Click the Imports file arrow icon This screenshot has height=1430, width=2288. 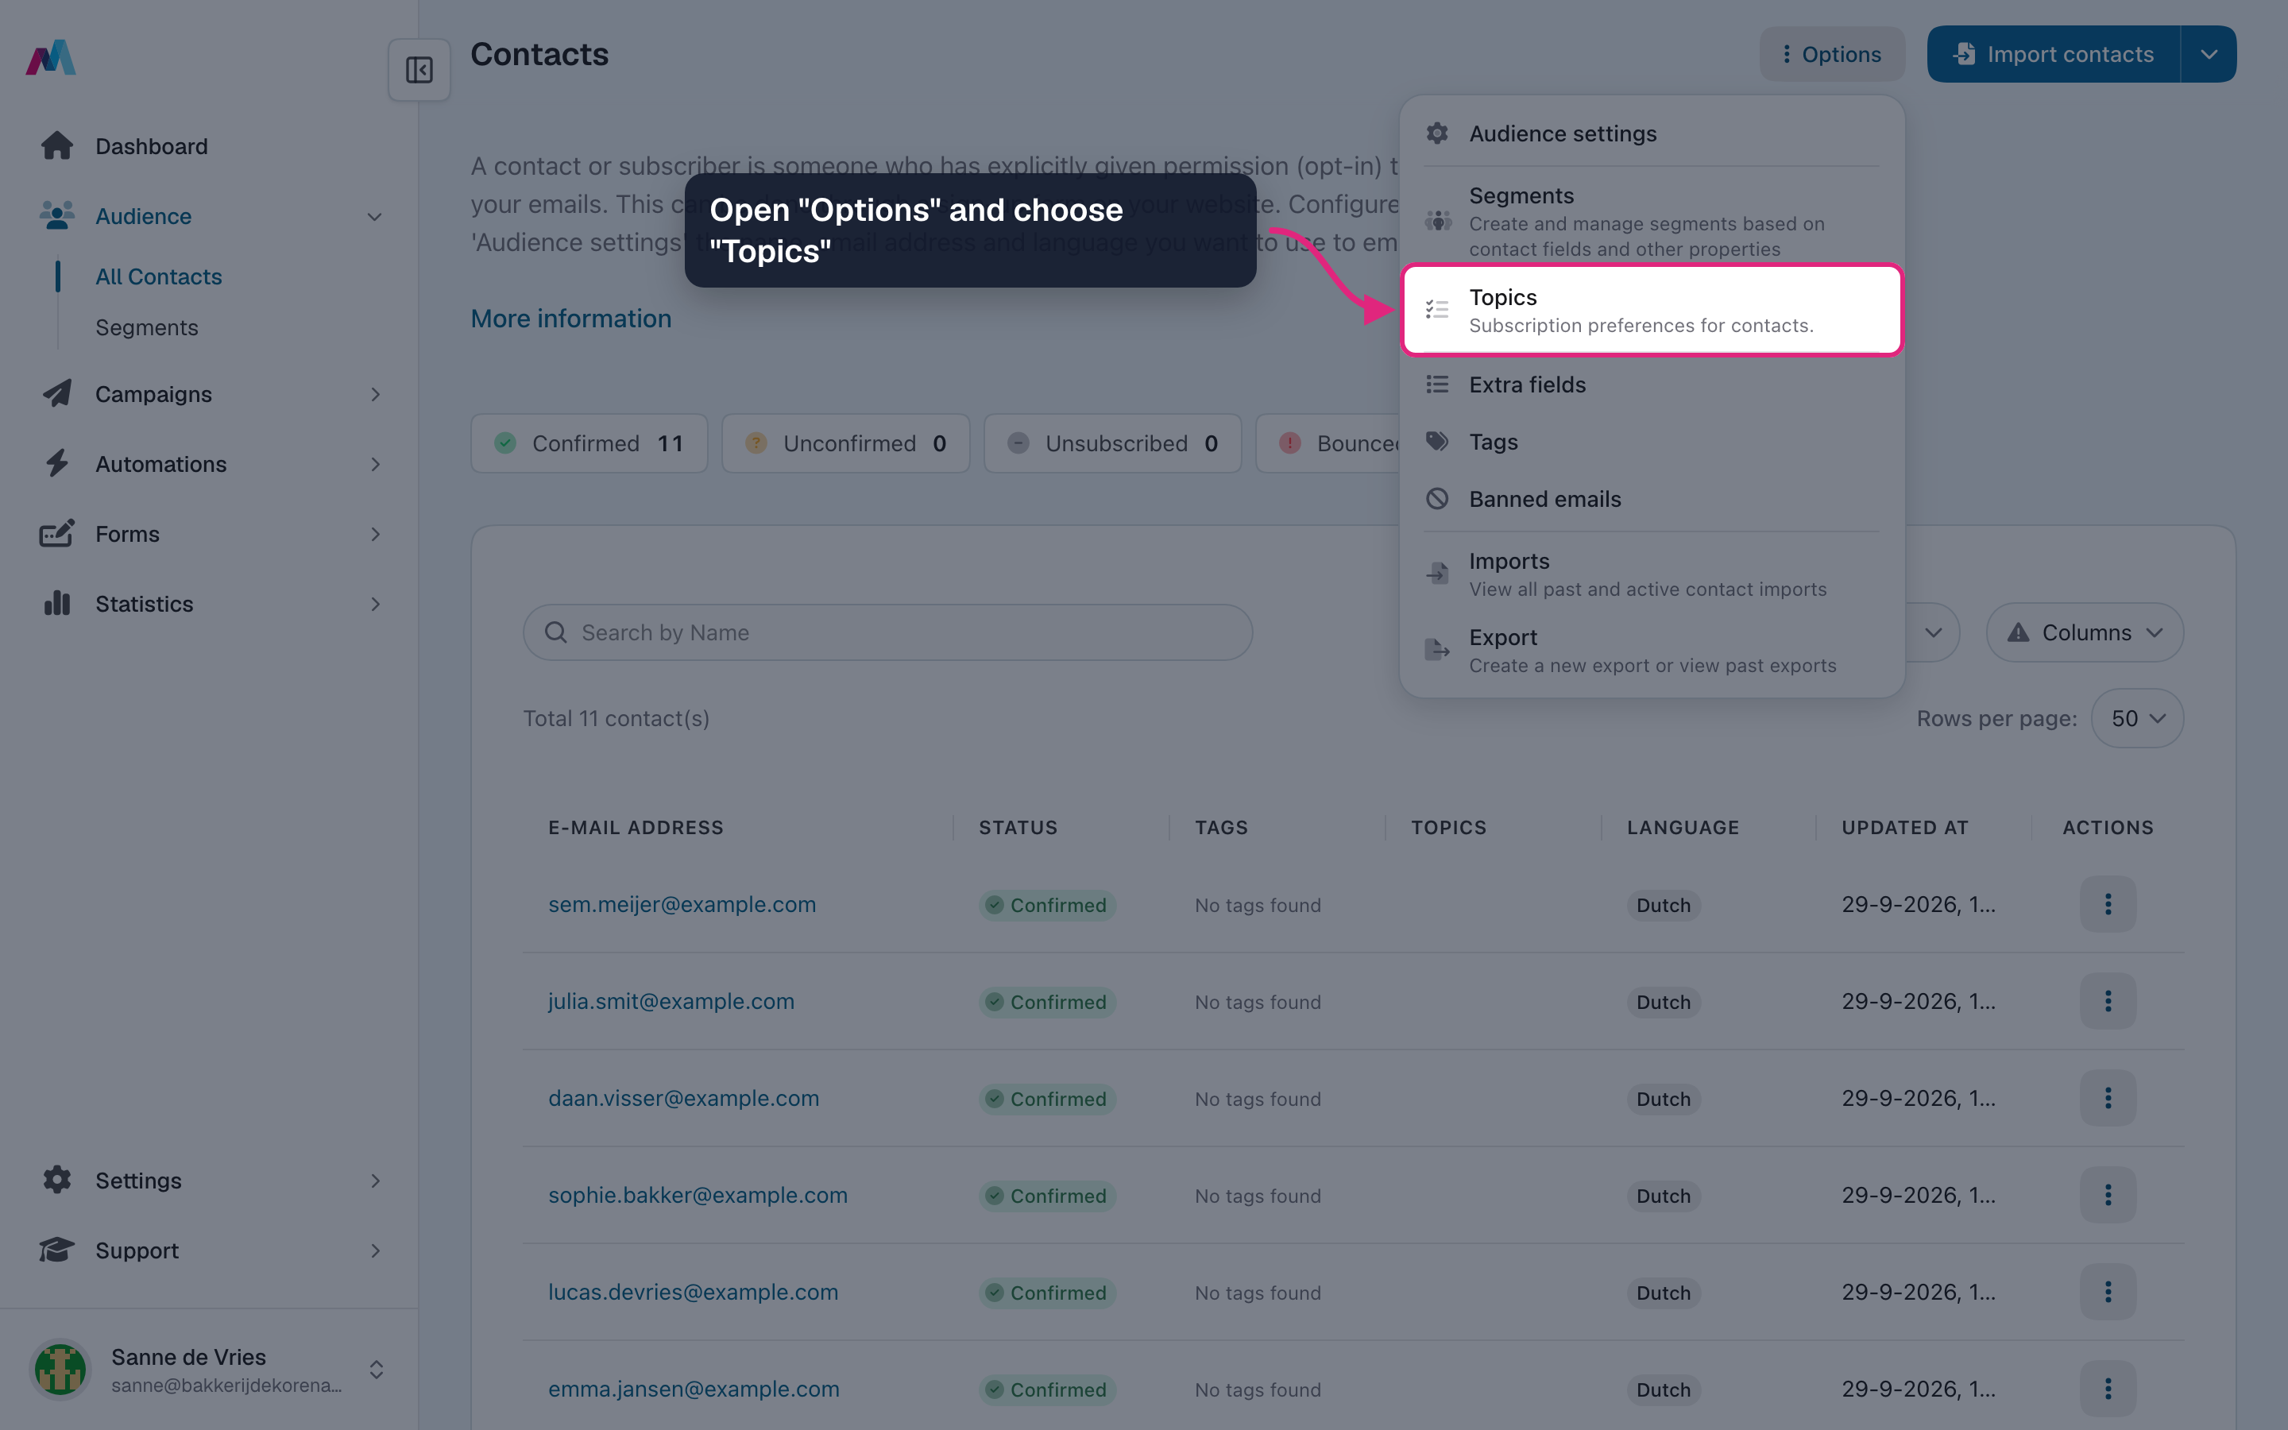(1437, 573)
